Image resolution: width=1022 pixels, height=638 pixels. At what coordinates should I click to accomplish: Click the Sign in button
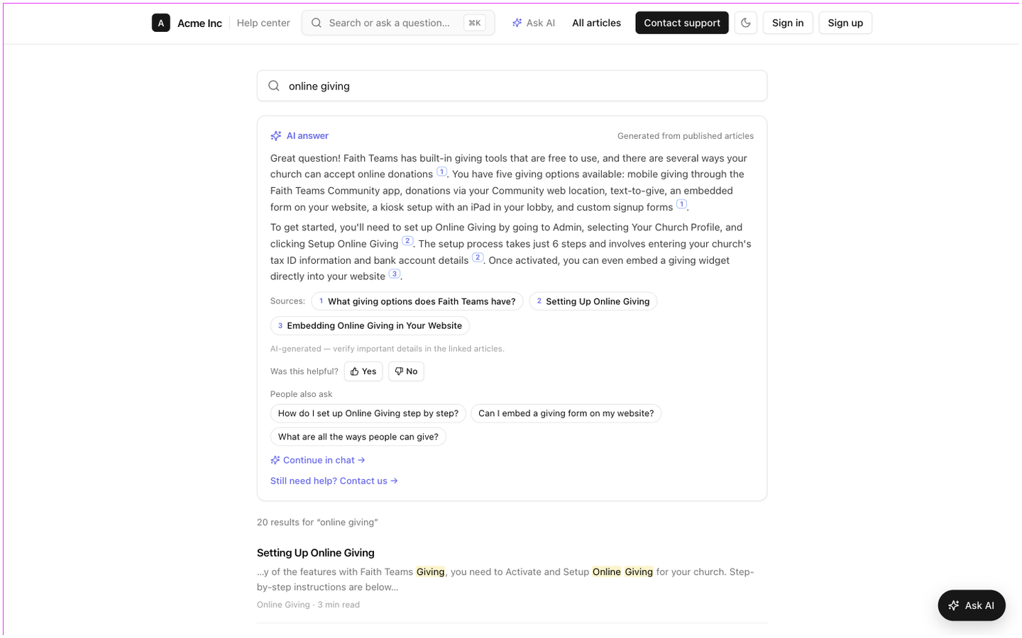[x=788, y=23]
